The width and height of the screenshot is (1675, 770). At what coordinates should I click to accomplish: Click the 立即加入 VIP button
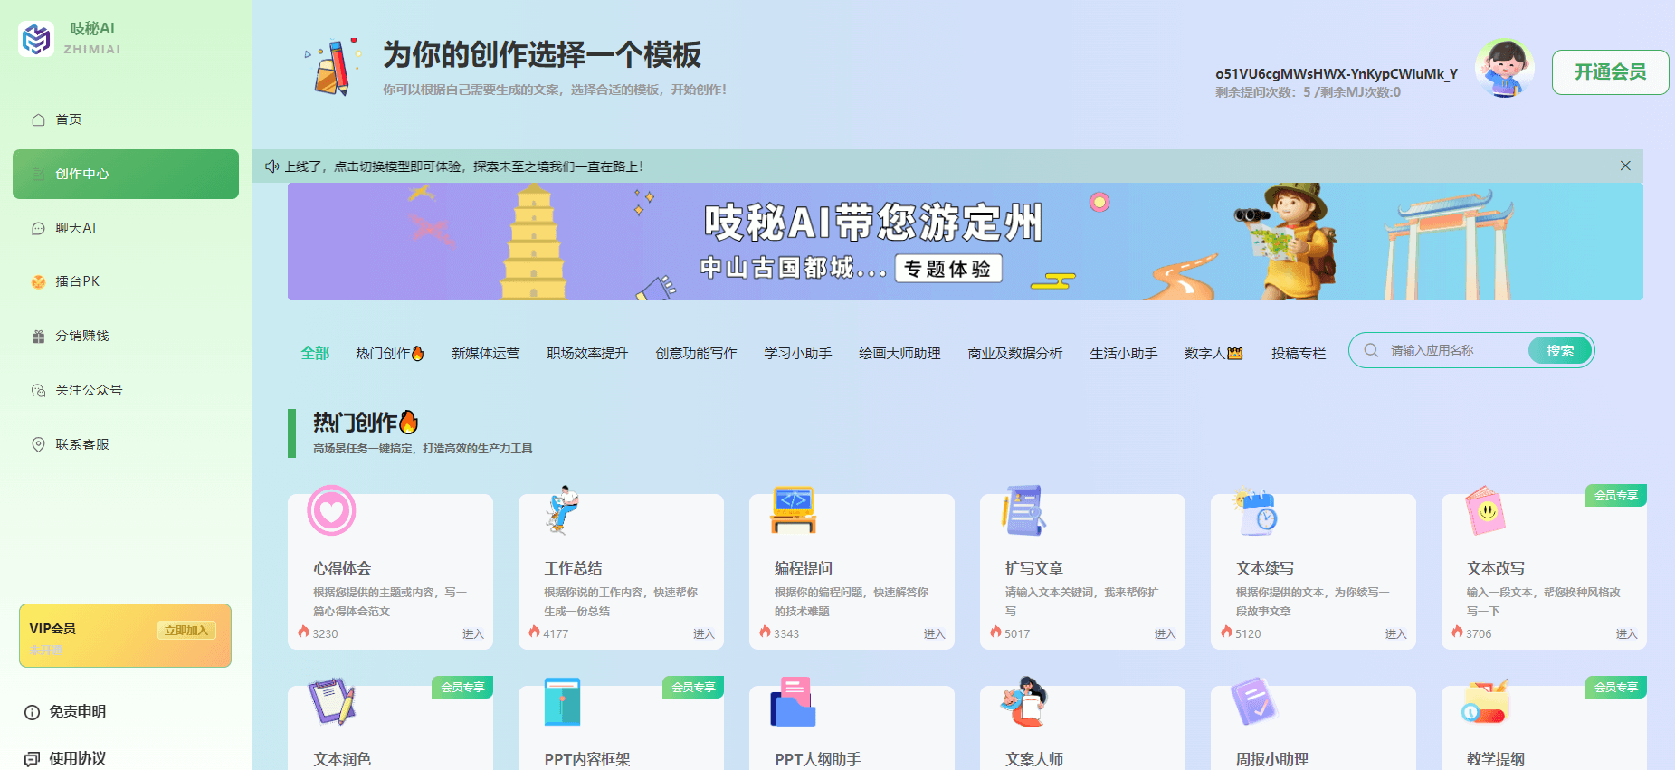point(186,630)
